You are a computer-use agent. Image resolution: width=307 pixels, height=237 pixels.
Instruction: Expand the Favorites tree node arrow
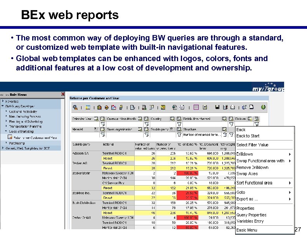[x=3, y=101]
